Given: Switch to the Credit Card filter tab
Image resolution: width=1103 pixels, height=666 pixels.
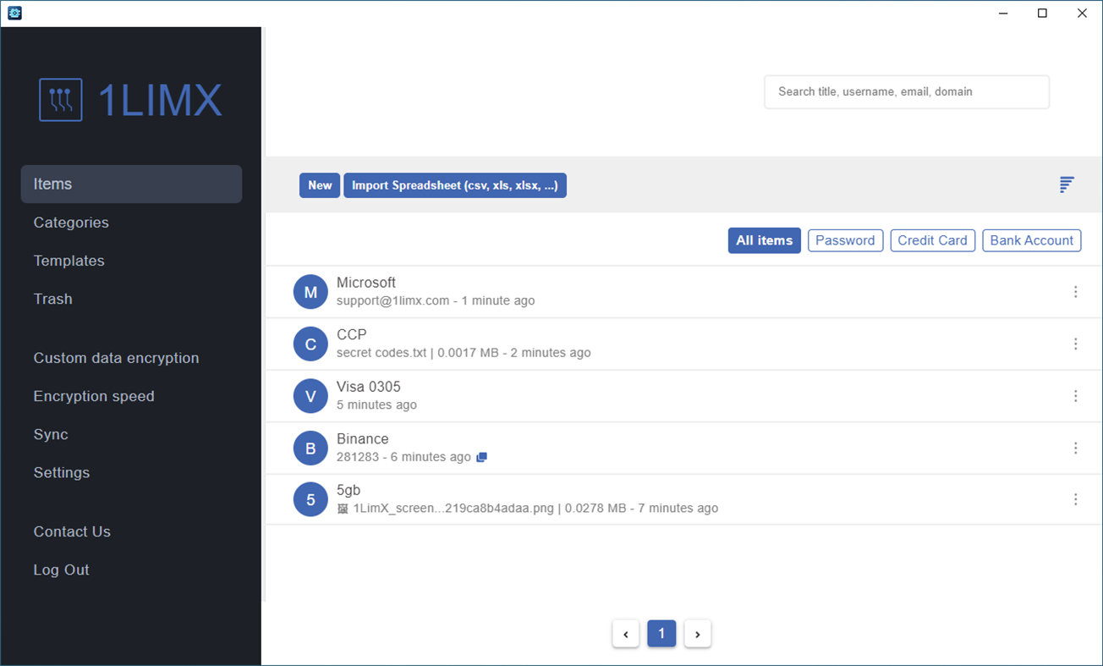Looking at the screenshot, I should tap(932, 240).
